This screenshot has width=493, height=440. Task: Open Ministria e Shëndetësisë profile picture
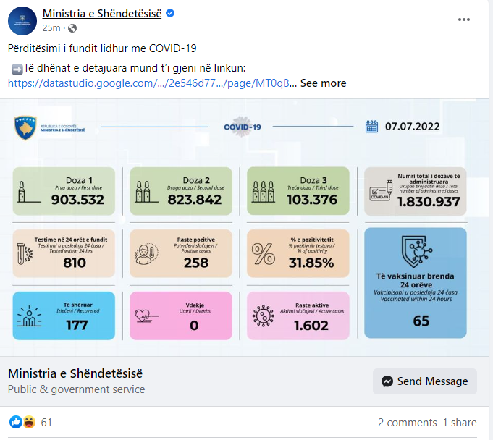click(22, 21)
